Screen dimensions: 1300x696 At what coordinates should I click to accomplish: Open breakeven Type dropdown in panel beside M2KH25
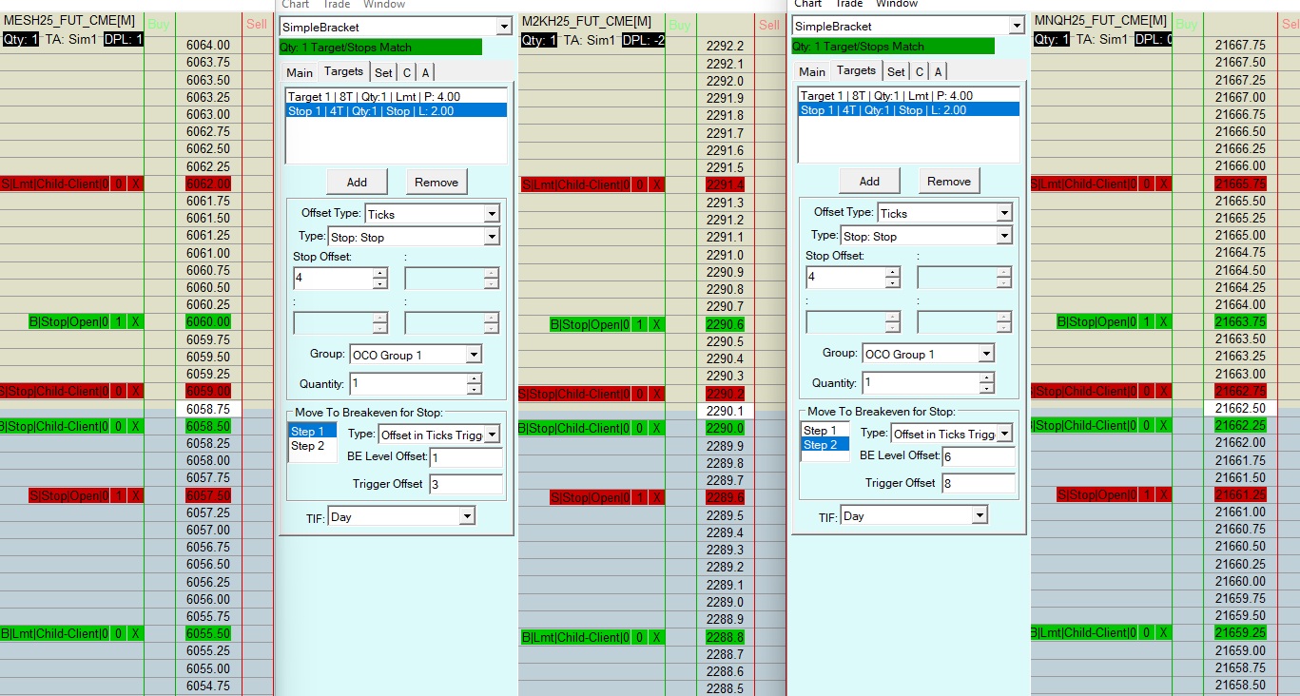(492, 435)
